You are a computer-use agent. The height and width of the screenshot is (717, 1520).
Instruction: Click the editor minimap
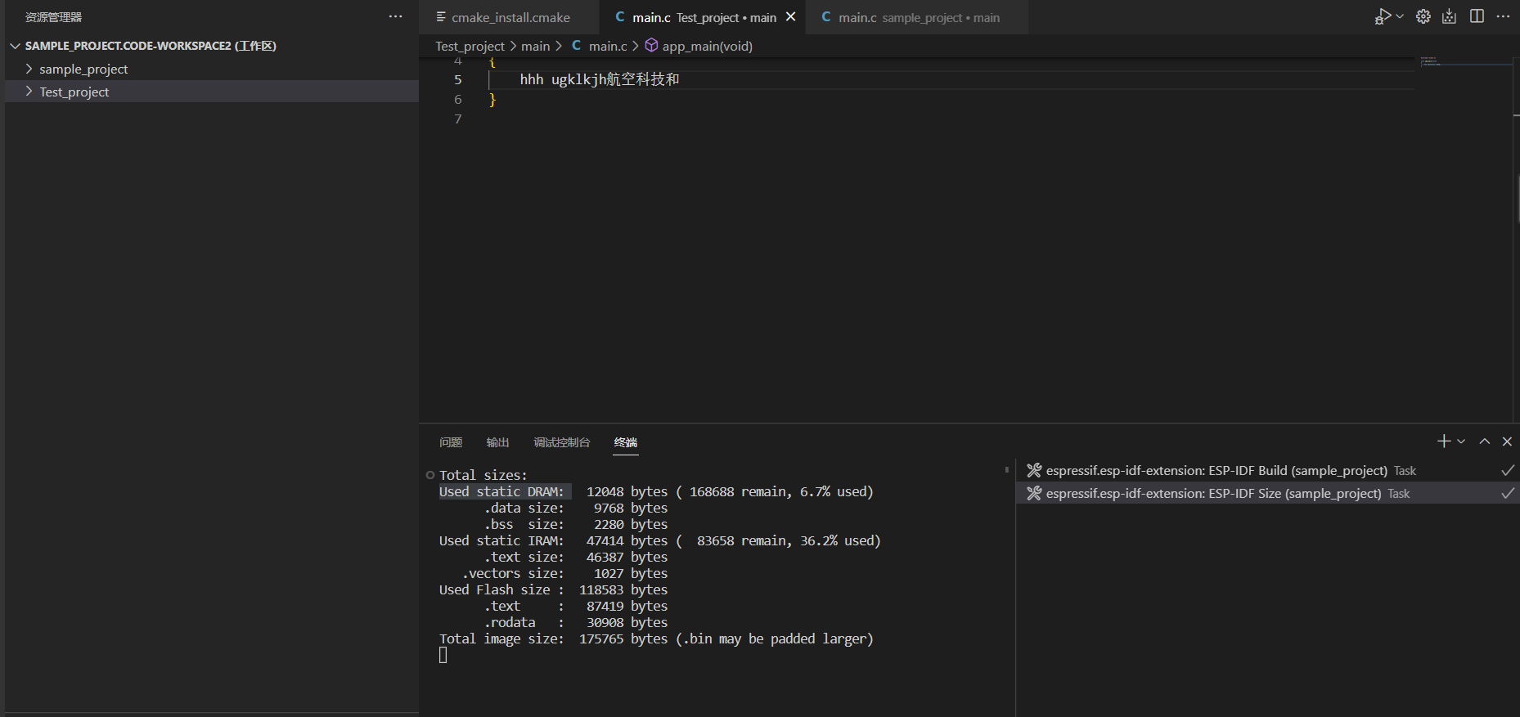(1465, 62)
